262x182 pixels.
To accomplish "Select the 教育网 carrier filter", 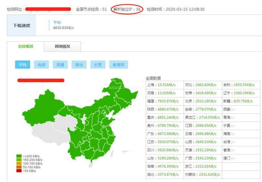I will (118, 65).
